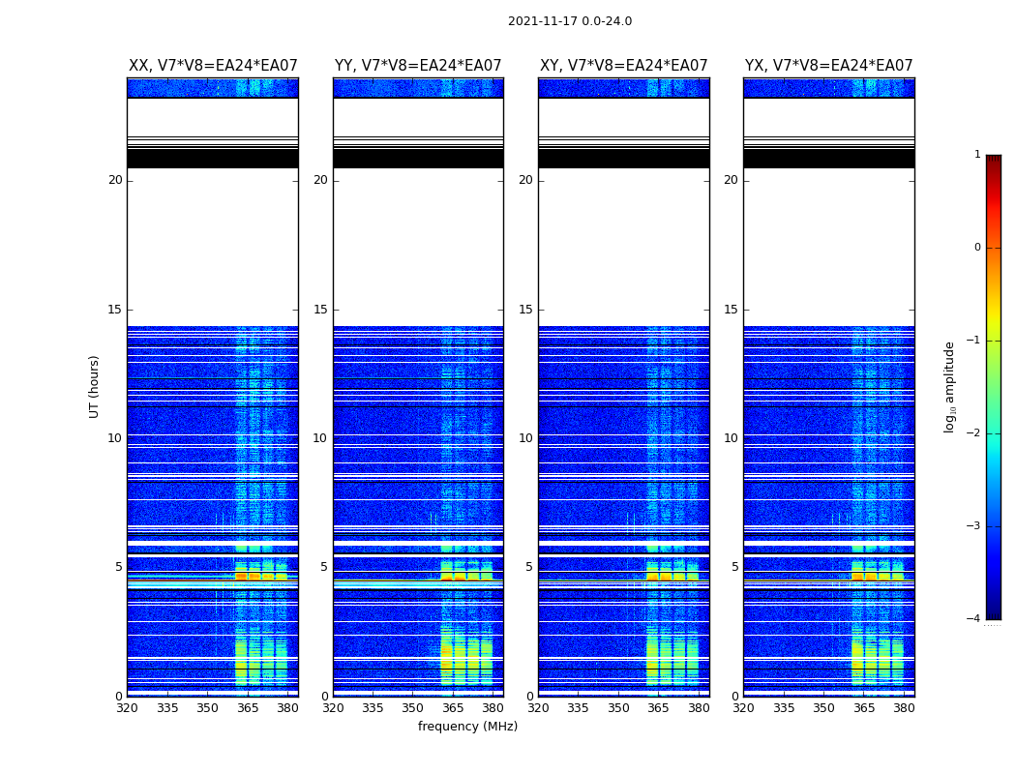Click the frequency (MHz) axis label
The height and width of the screenshot is (774, 1016).
(467, 726)
